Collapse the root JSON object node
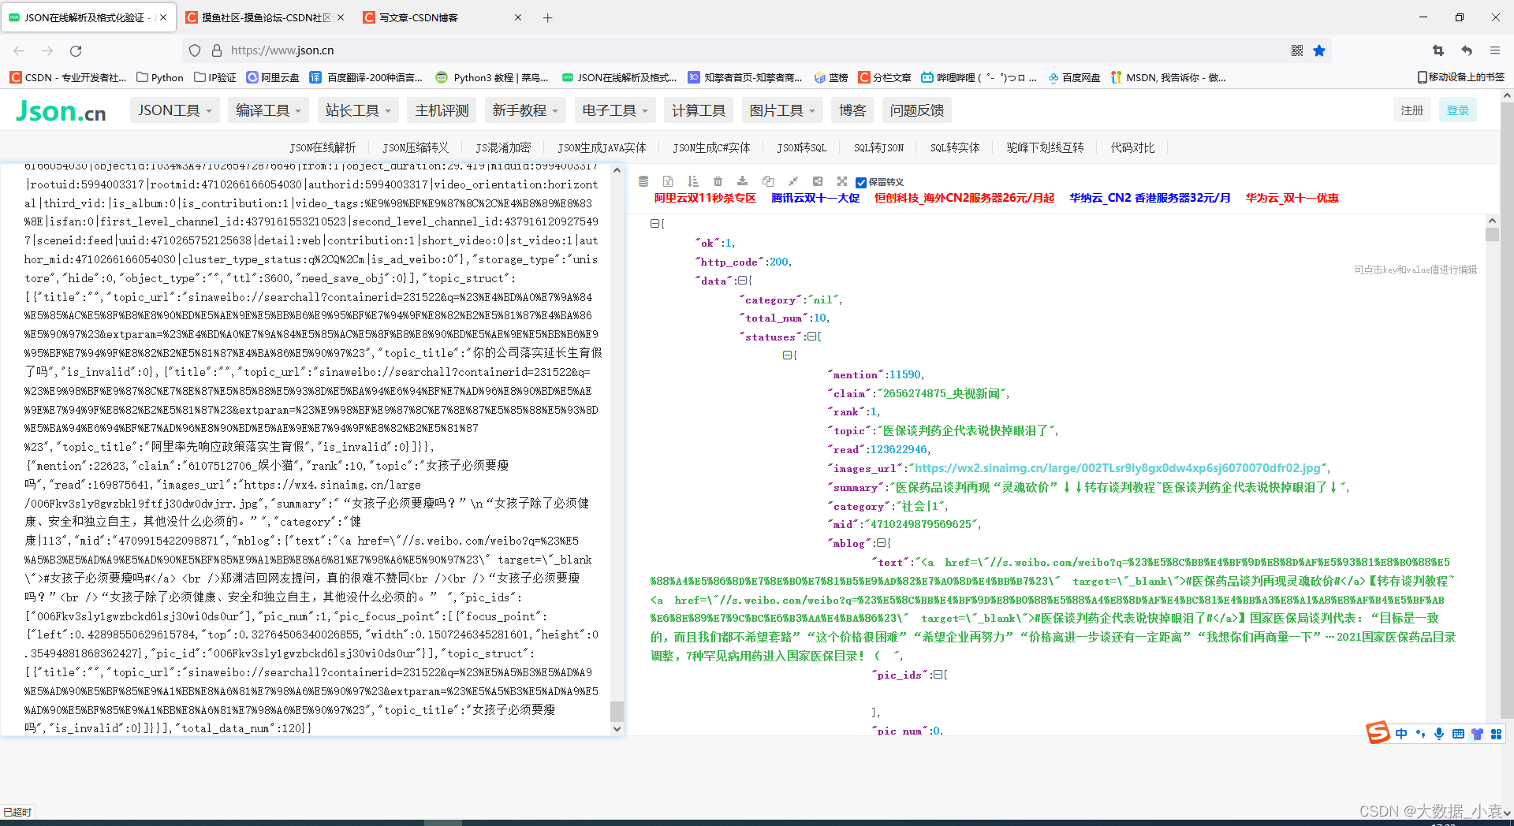The width and height of the screenshot is (1514, 826). [x=654, y=224]
